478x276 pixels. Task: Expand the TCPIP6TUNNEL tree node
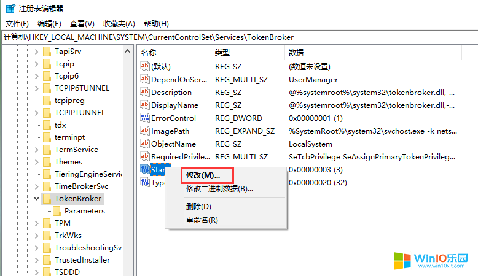pyautogui.click(x=37, y=88)
